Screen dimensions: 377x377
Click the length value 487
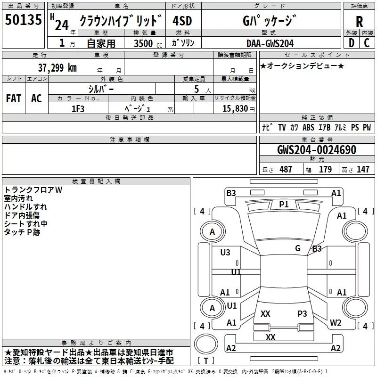(286, 169)
